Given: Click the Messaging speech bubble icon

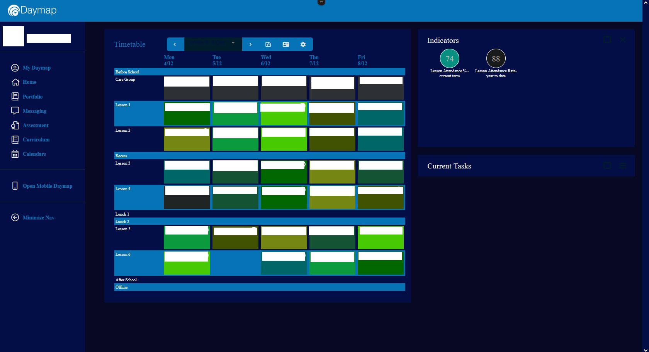Looking at the screenshot, I should pos(15,111).
